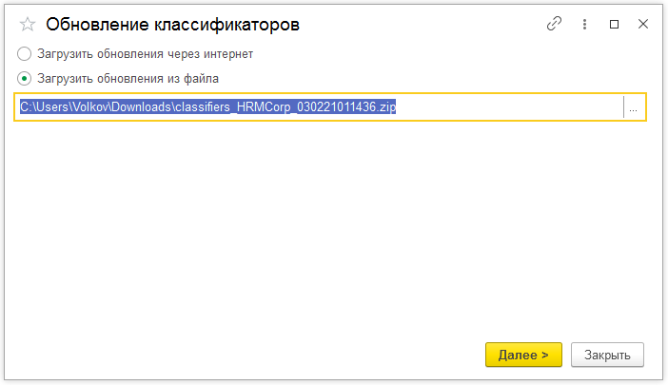Open the three-dot more actions menu

[584, 25]
